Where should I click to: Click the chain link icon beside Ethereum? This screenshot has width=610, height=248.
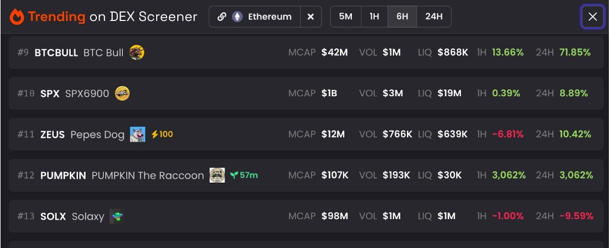tap(222, 17)
